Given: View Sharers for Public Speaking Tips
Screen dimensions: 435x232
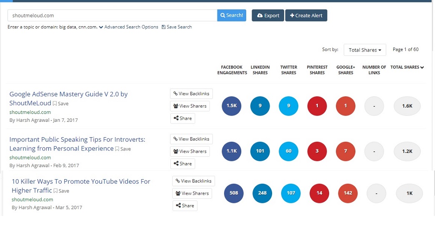Looking at the screenshot, I should (x=190, y=151).
